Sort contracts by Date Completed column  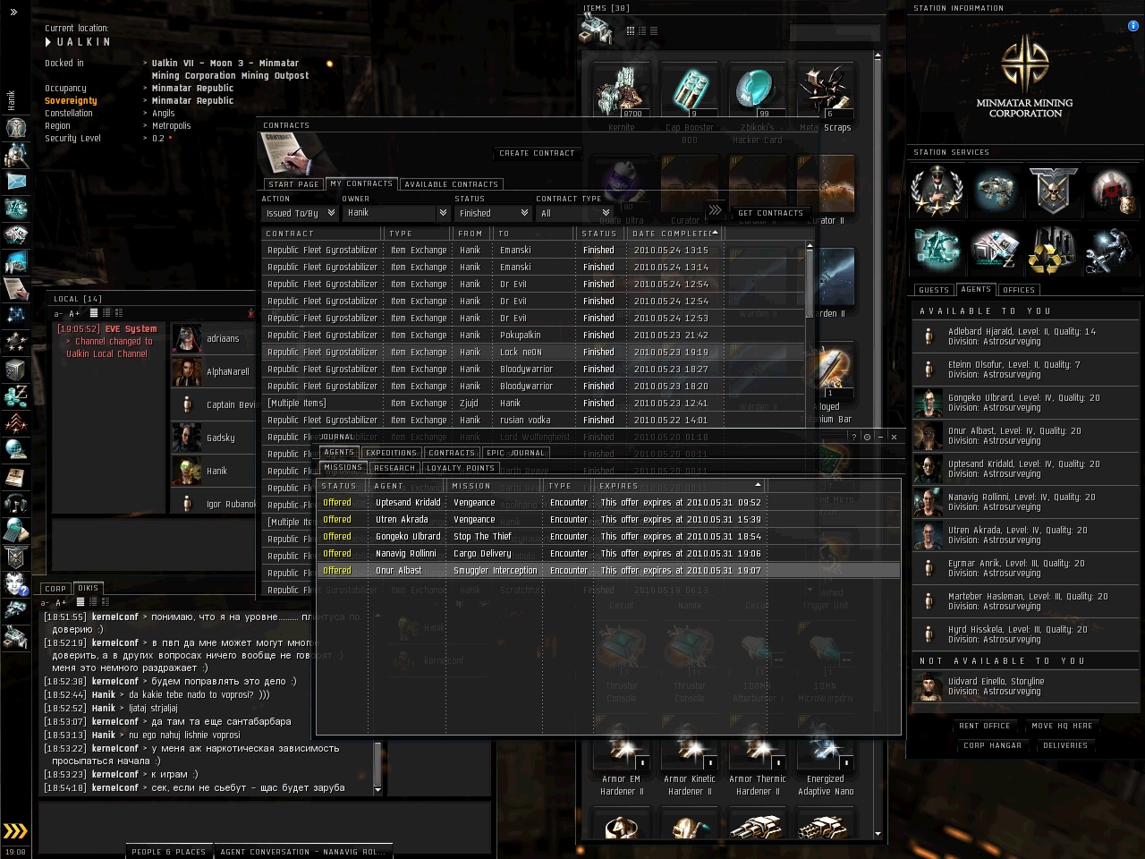(x=674, y=234)
